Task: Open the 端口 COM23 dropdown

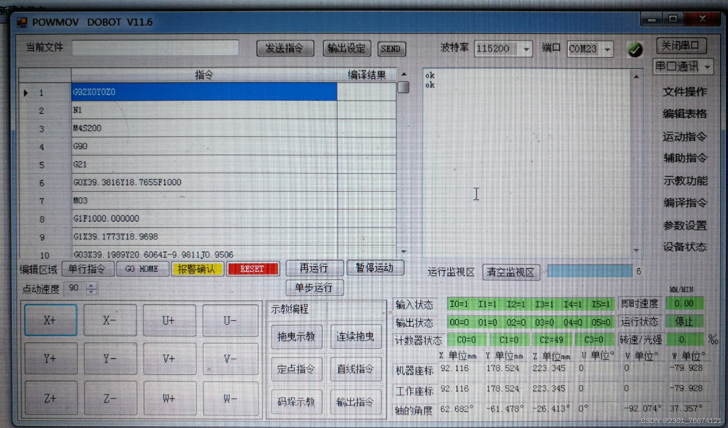Action: pos(590,49)
